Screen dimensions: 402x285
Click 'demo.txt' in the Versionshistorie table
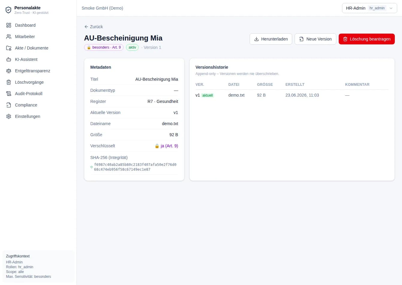click(x=236, y=95)
